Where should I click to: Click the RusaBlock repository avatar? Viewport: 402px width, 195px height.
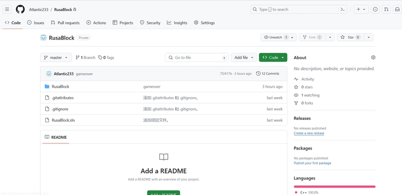43,38
